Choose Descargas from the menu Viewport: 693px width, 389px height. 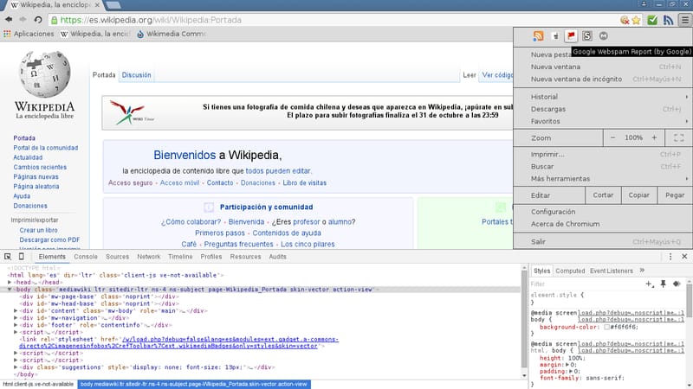(603, 109)
